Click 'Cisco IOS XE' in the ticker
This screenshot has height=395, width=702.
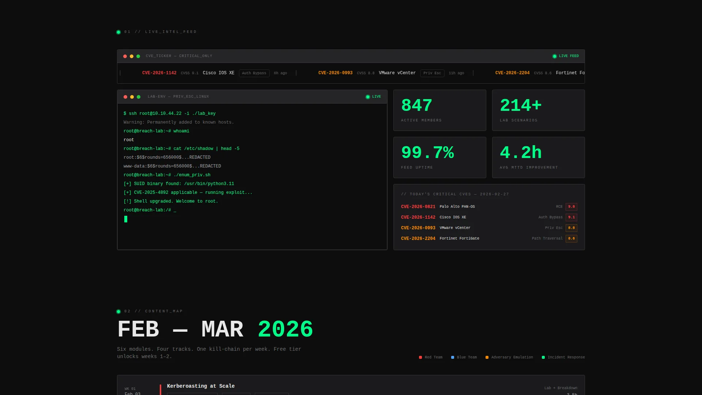[x=219, y=73]
